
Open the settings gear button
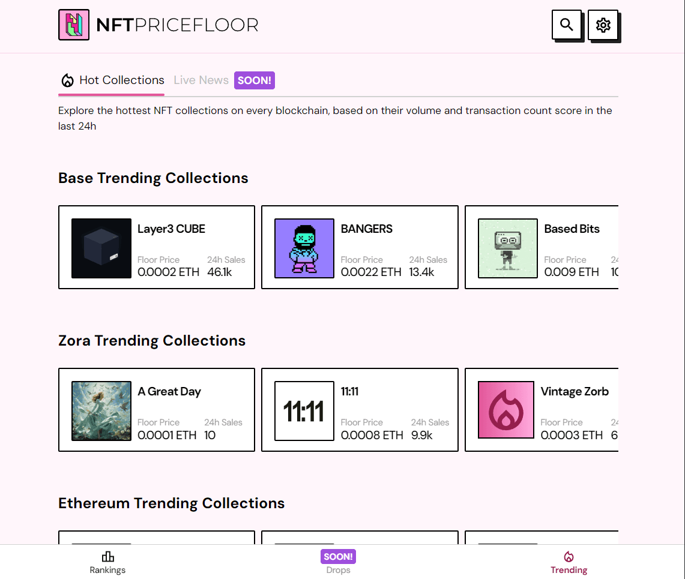tap(603, 25)
